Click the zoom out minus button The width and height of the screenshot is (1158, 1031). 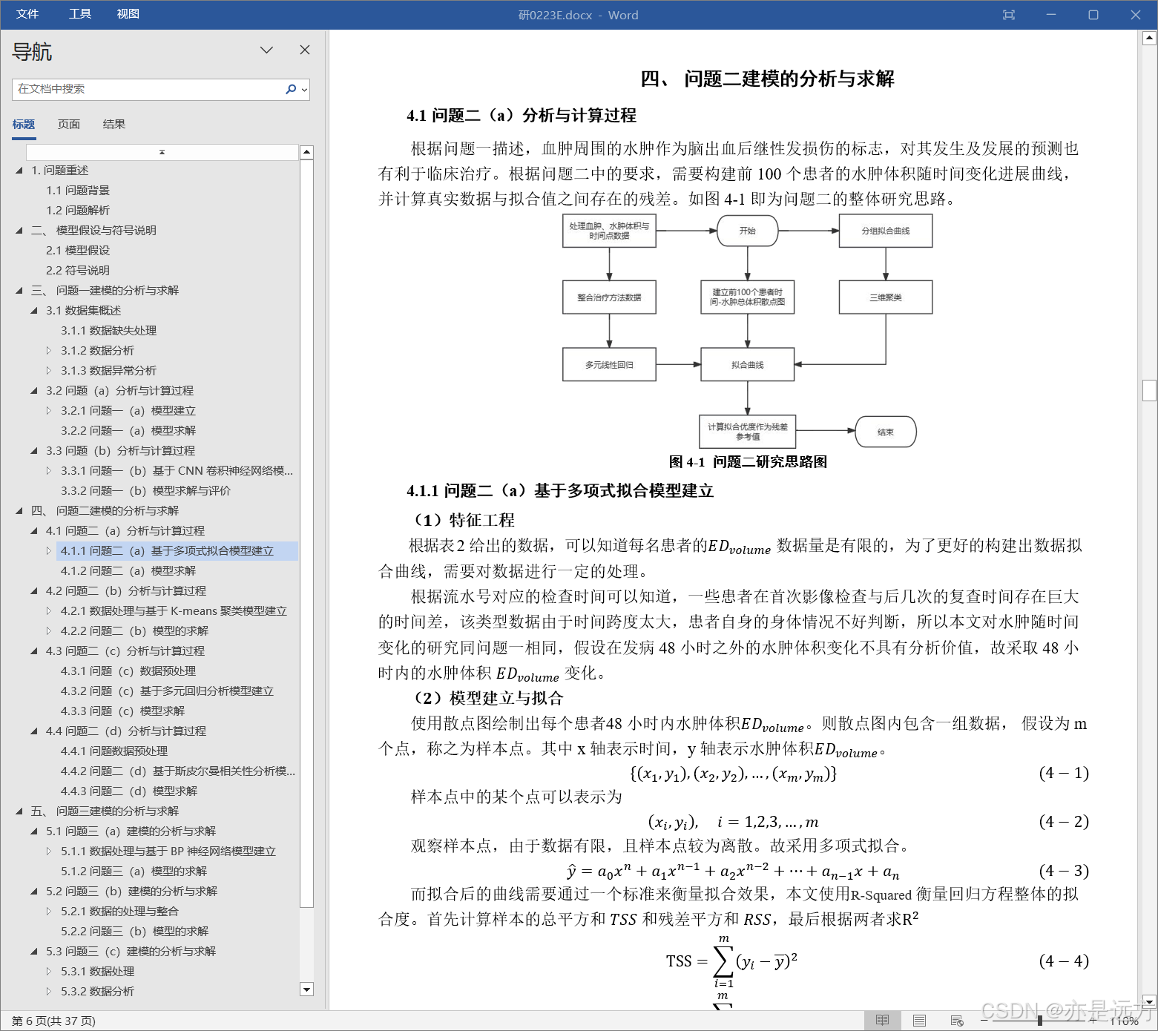click(984, 1021)
